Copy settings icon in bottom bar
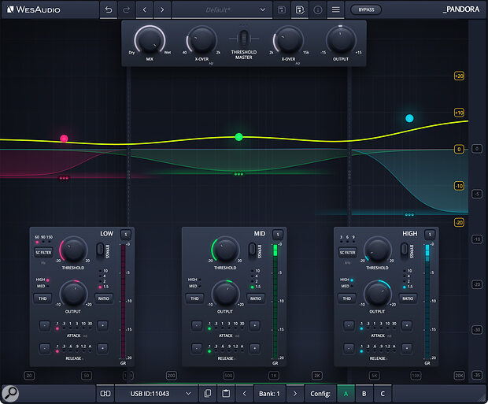 tap(208, 394)
